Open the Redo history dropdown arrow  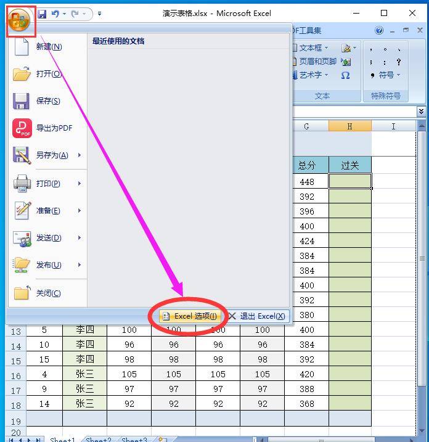click(x=84, y=14)
